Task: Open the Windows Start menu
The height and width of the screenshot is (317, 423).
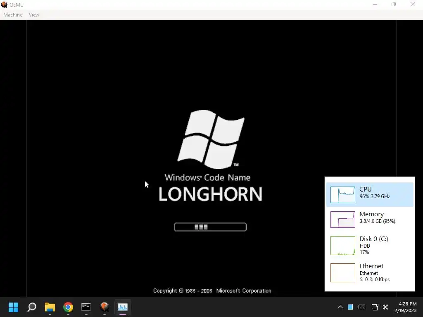Action: coord(13,307)
